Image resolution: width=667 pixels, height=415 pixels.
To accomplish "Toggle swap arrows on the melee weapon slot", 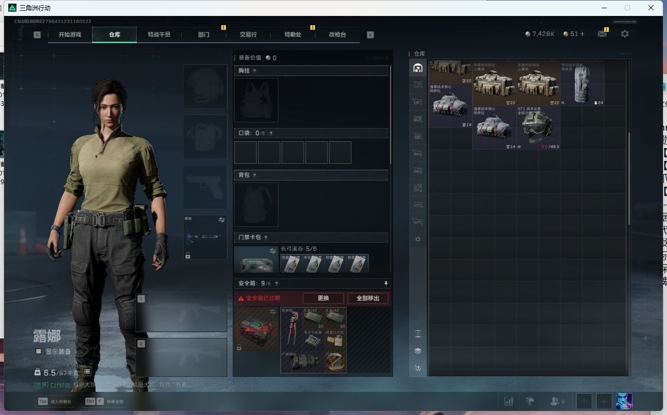I will click(222, 220).
